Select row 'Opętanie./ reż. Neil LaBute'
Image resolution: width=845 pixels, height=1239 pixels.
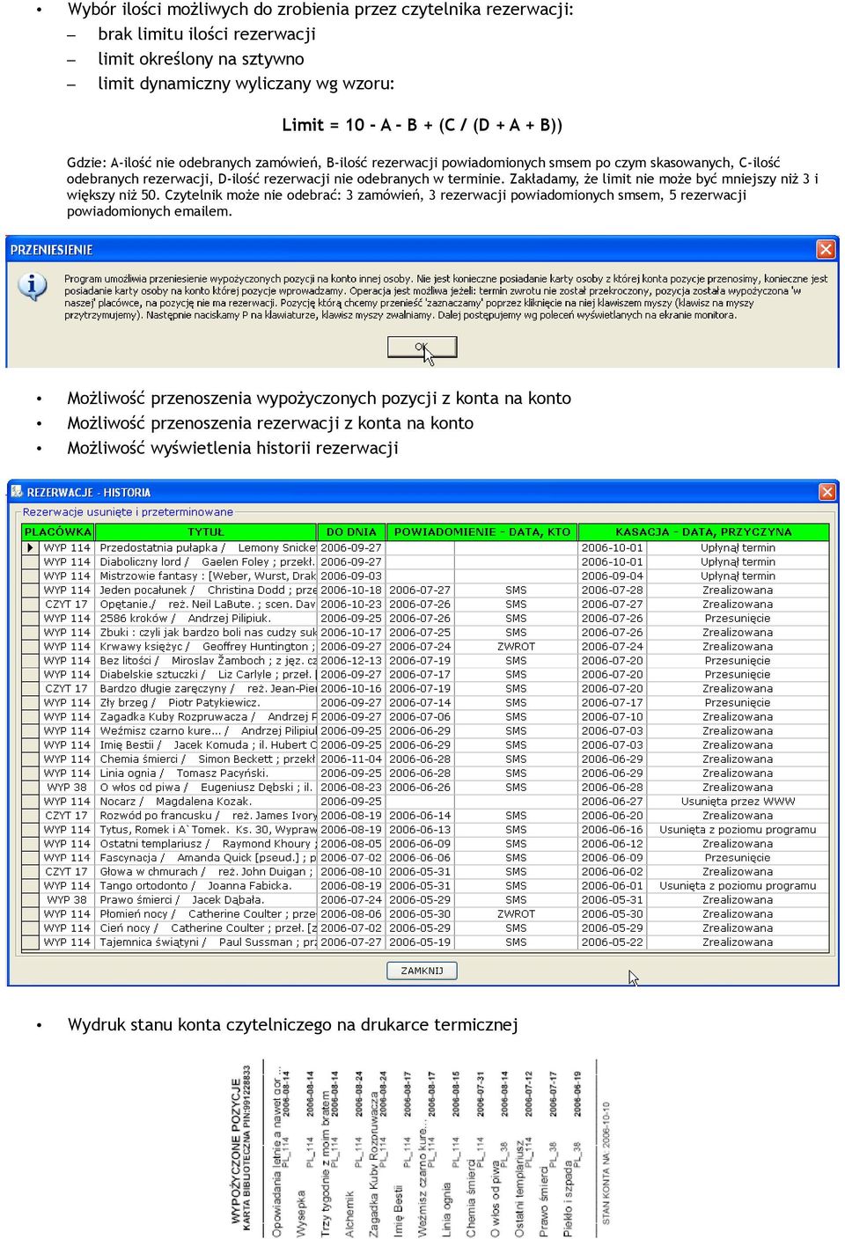(424, 604)
